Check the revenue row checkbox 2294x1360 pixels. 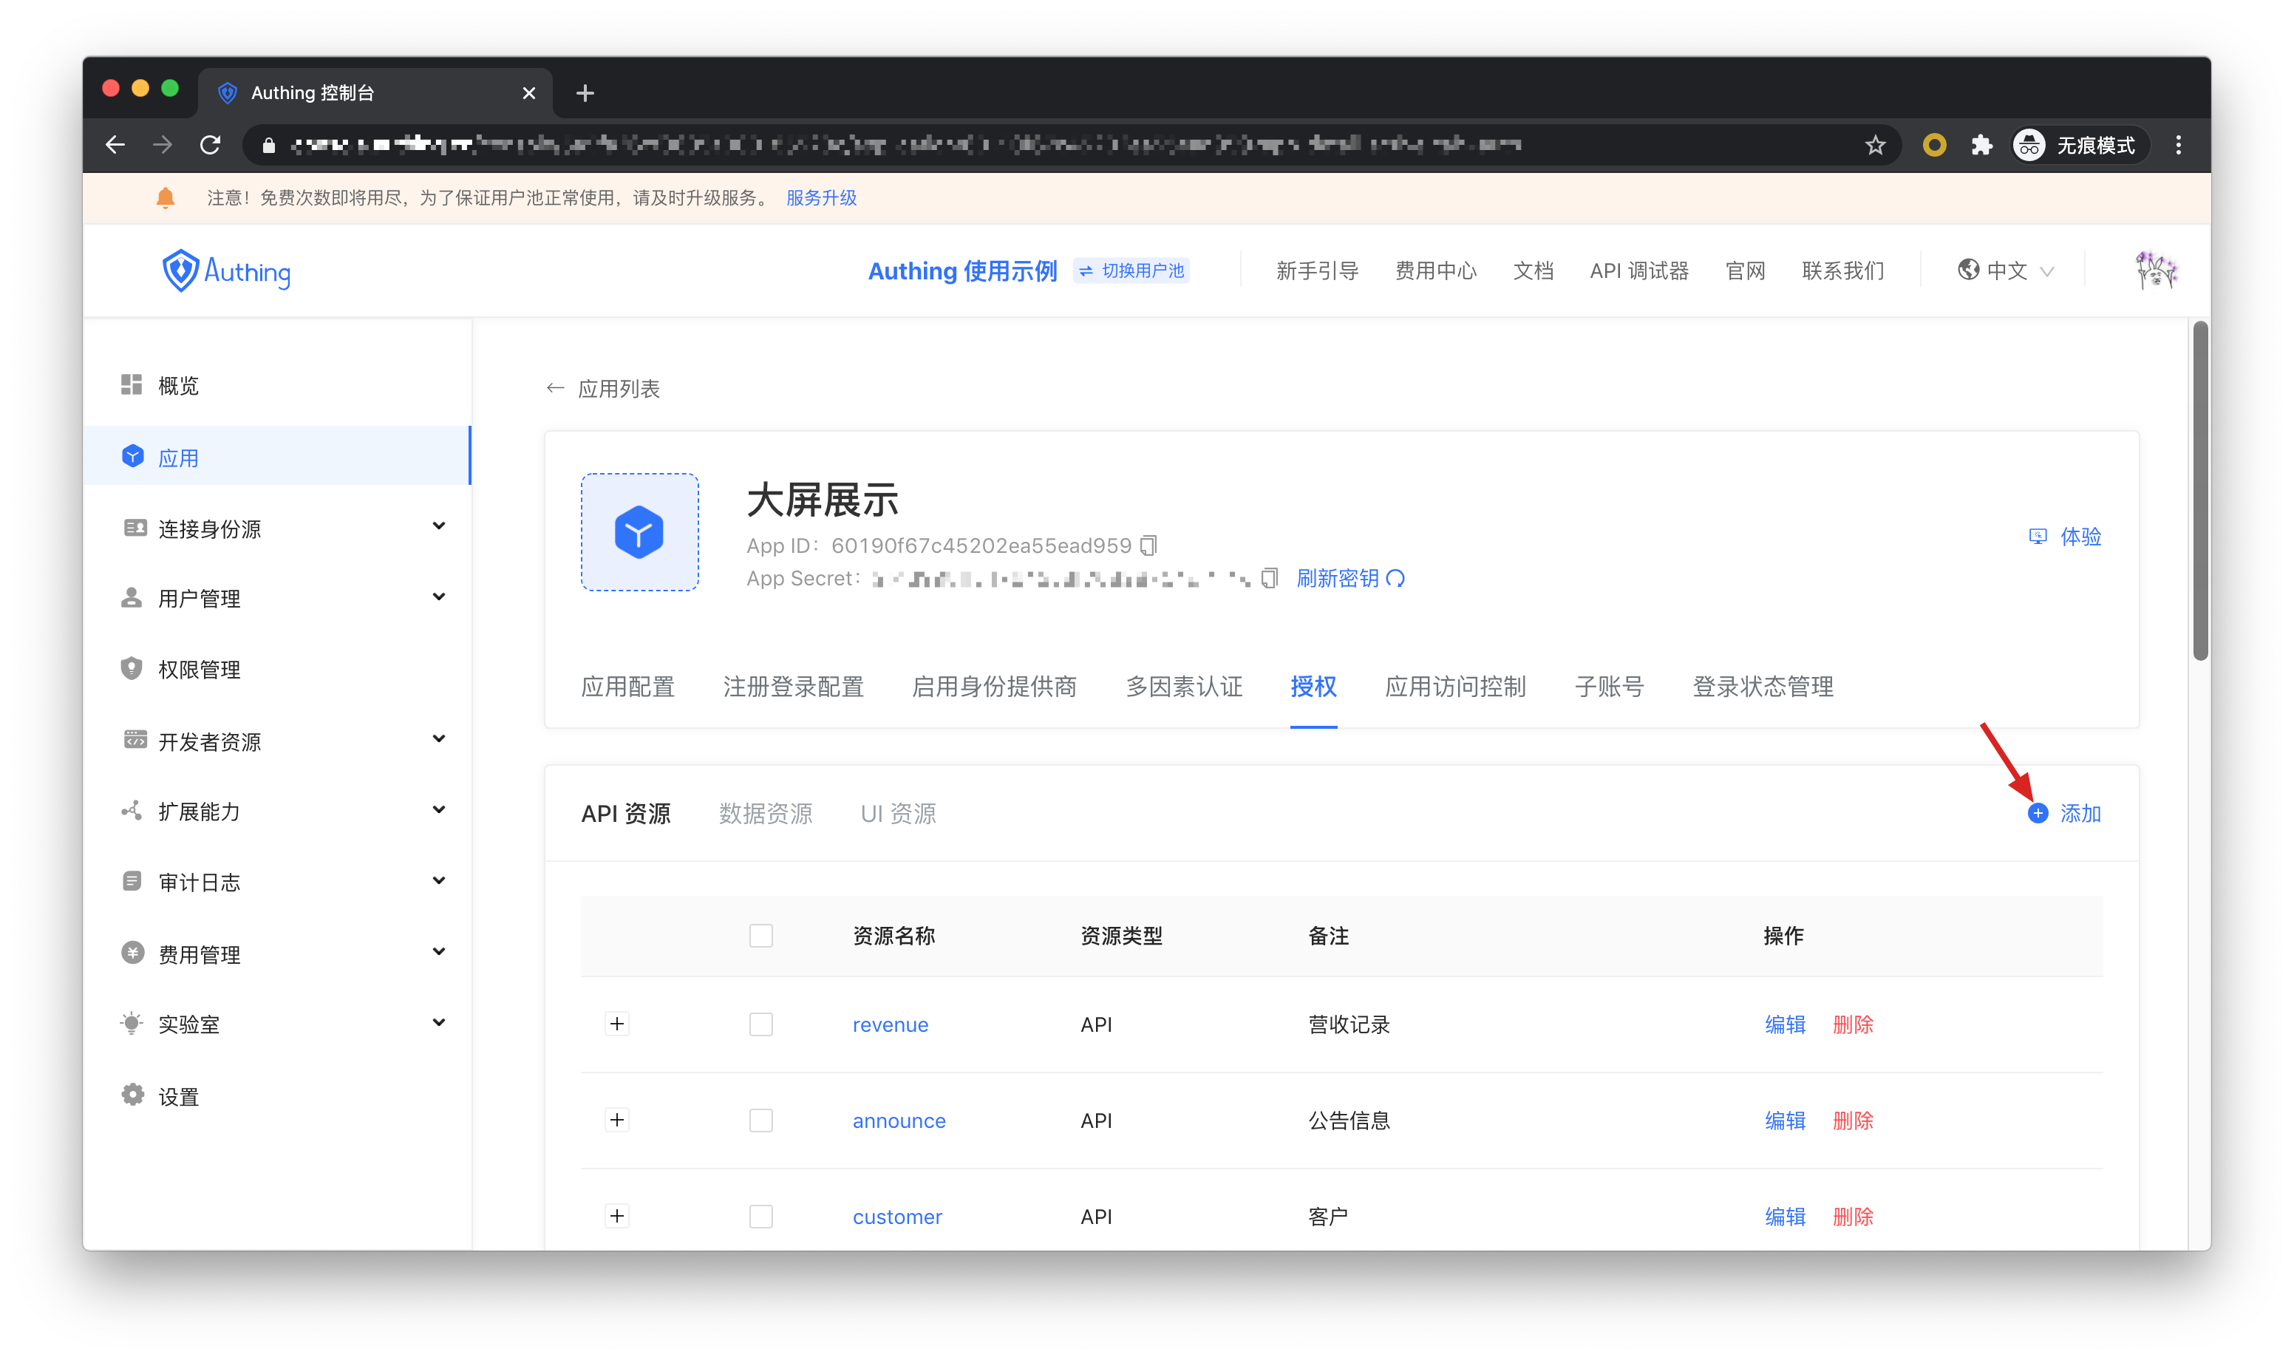click(760, 1024)
